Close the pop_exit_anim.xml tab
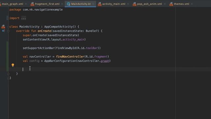Image resolution: width=211 pixels, height=119 pixels. click(x=165, y=4)
